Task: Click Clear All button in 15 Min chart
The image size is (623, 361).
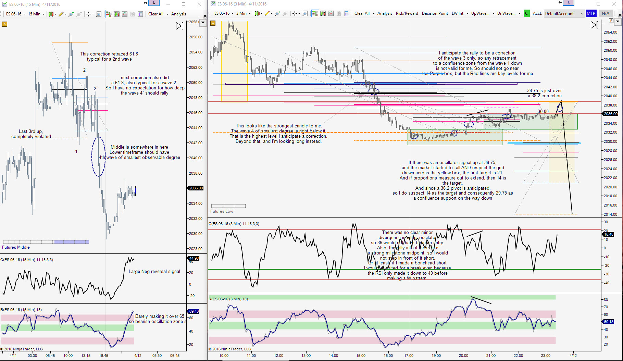Action: 156,14
